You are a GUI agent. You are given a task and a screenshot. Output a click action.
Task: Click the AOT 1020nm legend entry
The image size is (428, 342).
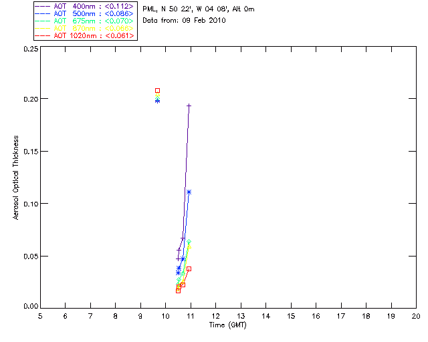point(84,35)
